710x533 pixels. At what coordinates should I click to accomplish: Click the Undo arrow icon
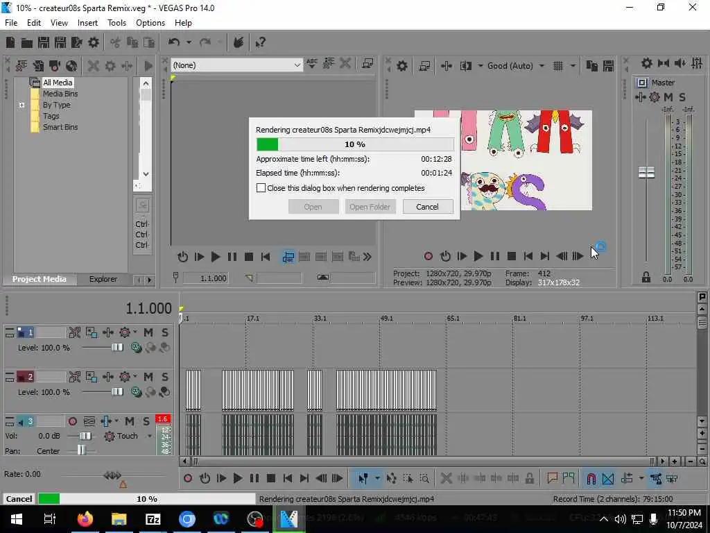pyautogui.click(x=174, y=42)
